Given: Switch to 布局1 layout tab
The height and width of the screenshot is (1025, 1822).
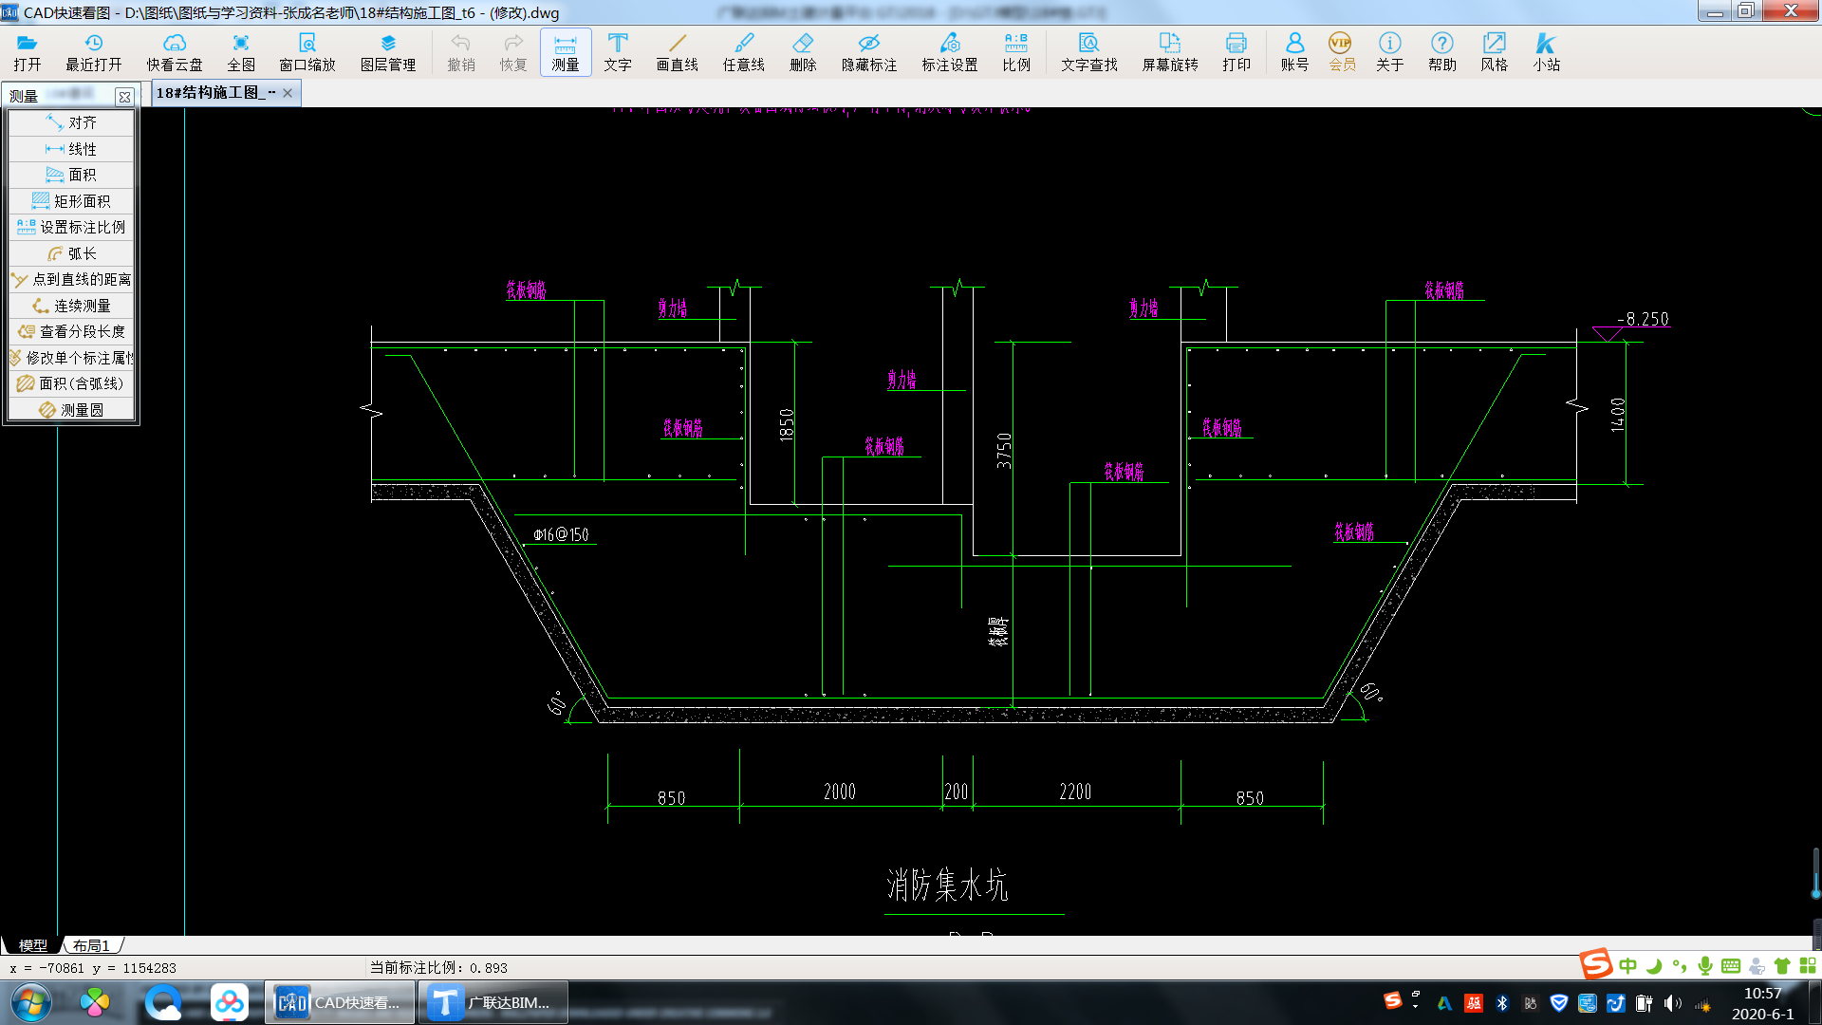Looking at the screenshot, I should [92, 945].
